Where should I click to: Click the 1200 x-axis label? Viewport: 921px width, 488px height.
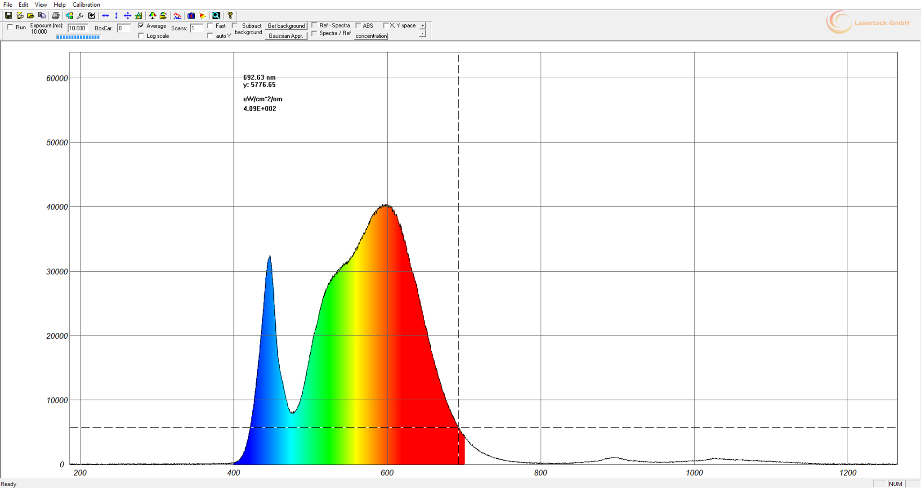point(848,473)
